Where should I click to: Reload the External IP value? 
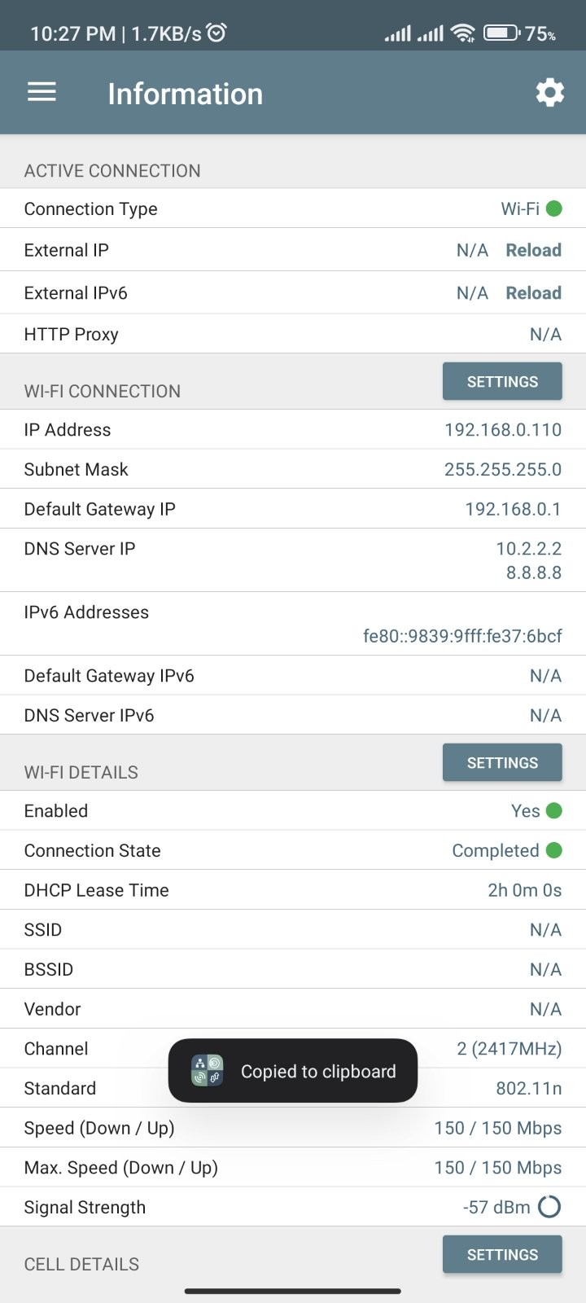534,250
